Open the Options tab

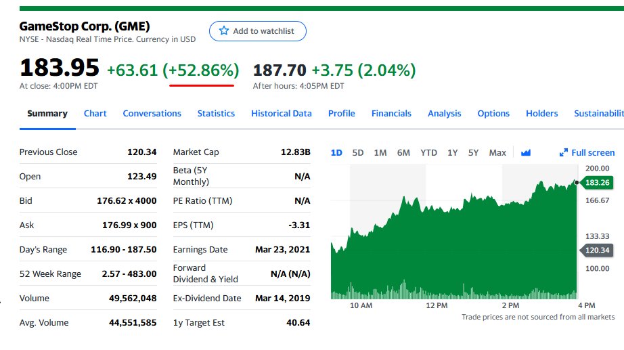[x=493, y=114]
